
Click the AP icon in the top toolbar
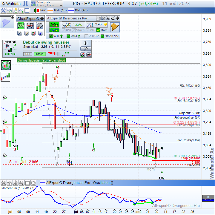pos(21,10)
